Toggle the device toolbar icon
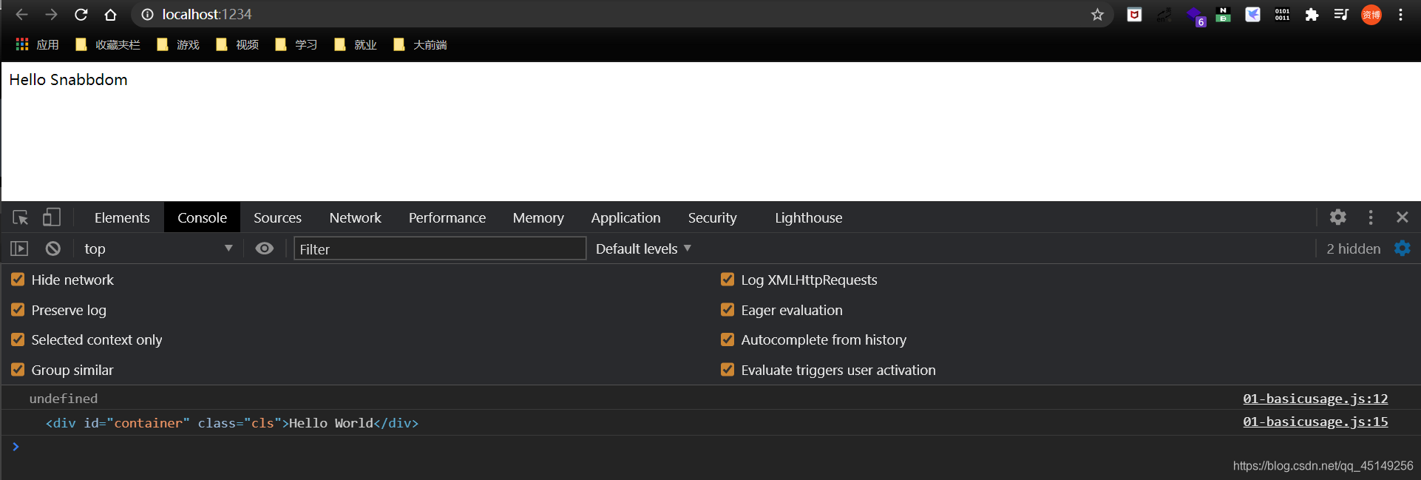 [51, 217]
